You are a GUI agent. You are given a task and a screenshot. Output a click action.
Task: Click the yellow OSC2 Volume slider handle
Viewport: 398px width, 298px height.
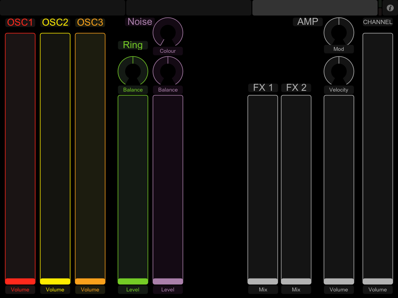tap(55, 281)
